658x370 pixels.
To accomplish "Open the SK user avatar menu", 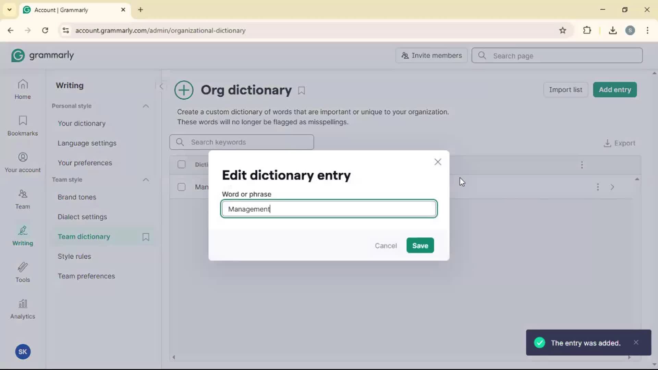I will [x=23, y=351].
